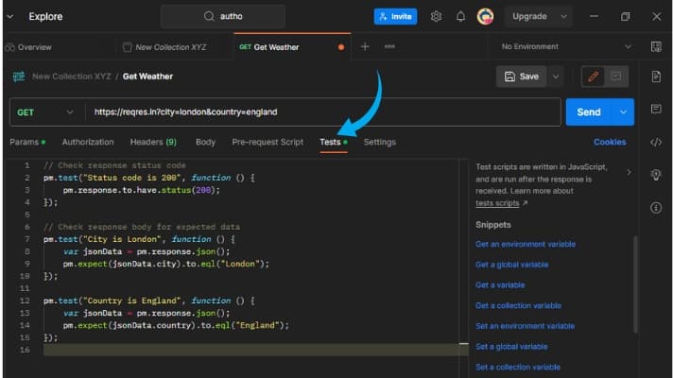Open the Body tab
The width and height of the screenshot is (673, 378).
coord(205,142)
